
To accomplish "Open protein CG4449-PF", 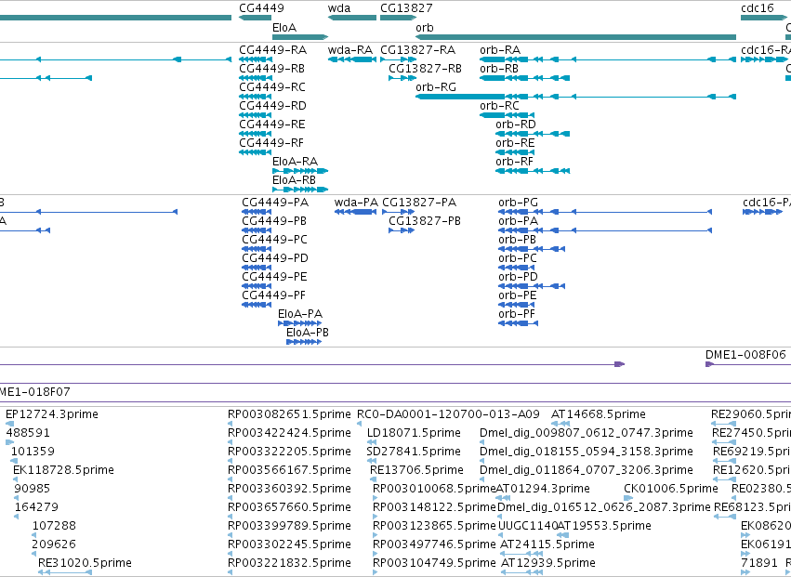I will 274,296.
